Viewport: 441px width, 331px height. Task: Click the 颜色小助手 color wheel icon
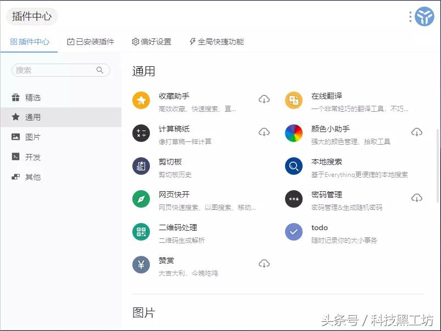(x=294, y=133)
